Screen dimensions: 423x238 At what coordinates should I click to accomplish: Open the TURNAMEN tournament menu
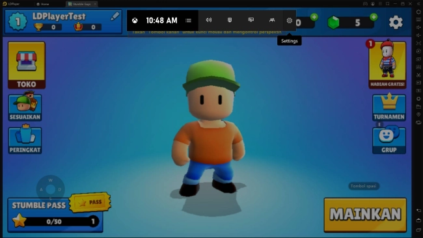(x=389, y=107)
